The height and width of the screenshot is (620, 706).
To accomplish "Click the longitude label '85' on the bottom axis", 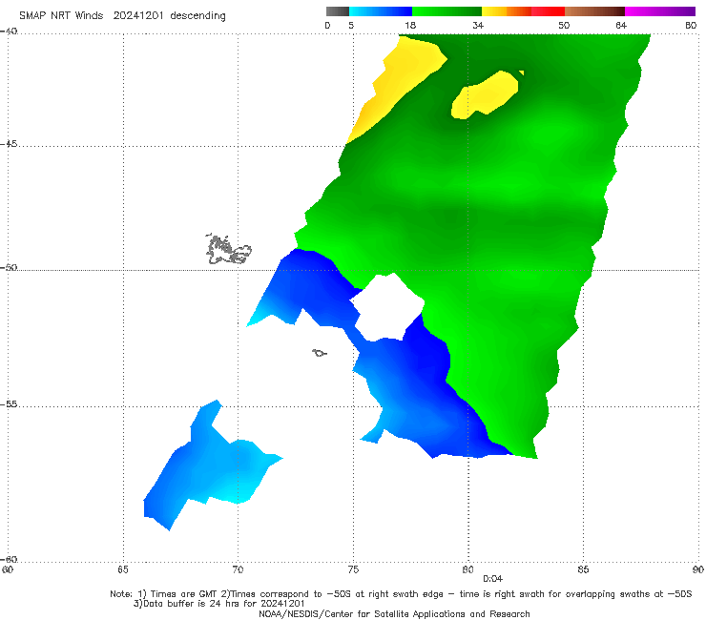I will 583,569.
